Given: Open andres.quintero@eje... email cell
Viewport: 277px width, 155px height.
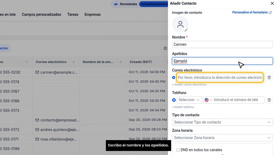Looking at the screenshot, I should [60, 130].
